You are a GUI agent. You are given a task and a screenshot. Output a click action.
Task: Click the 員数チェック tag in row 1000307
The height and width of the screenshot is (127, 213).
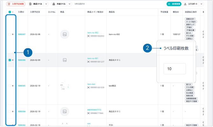190,25
